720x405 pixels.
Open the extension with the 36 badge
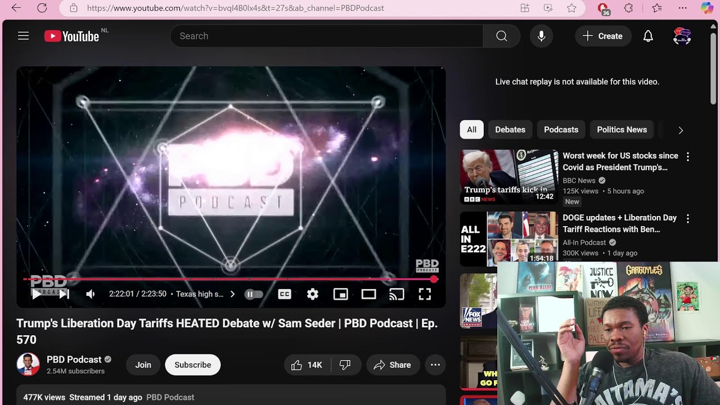point(603,8)
